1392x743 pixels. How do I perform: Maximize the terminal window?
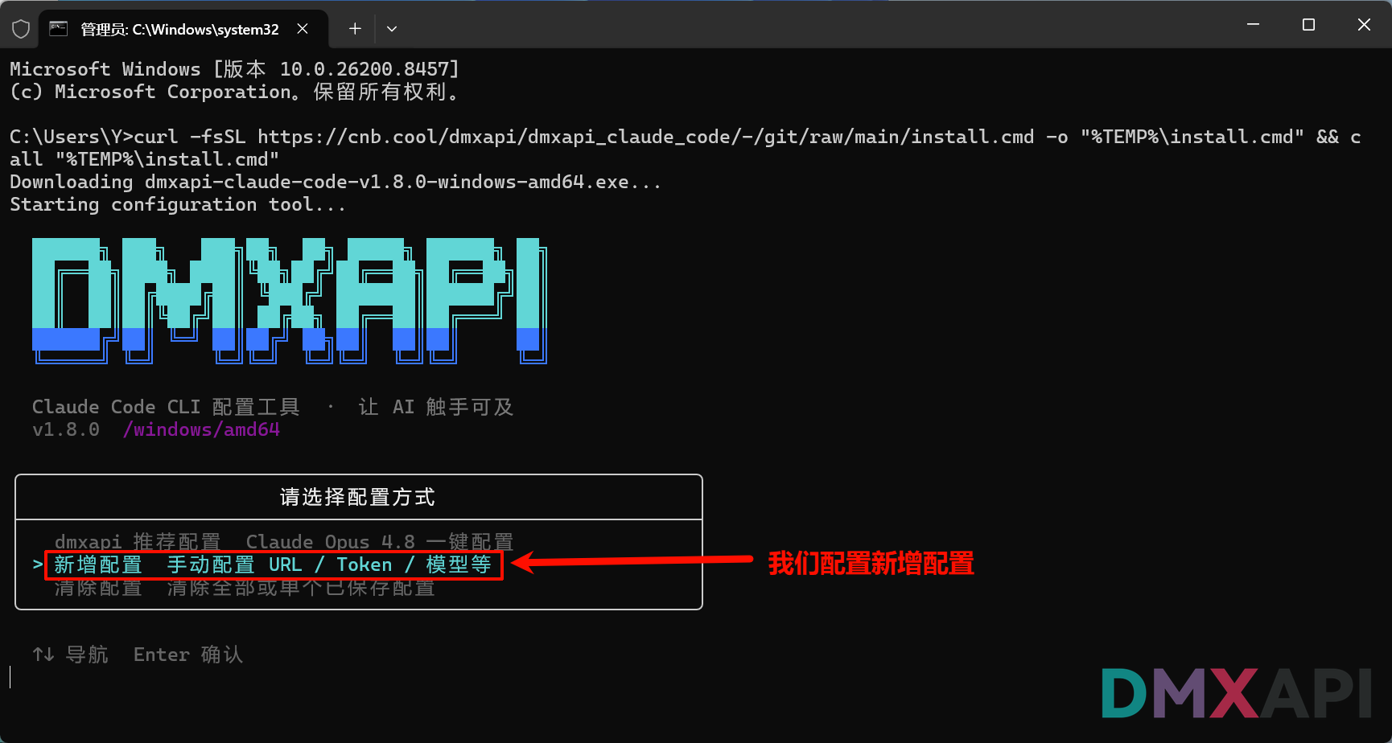coord(1308,25)
